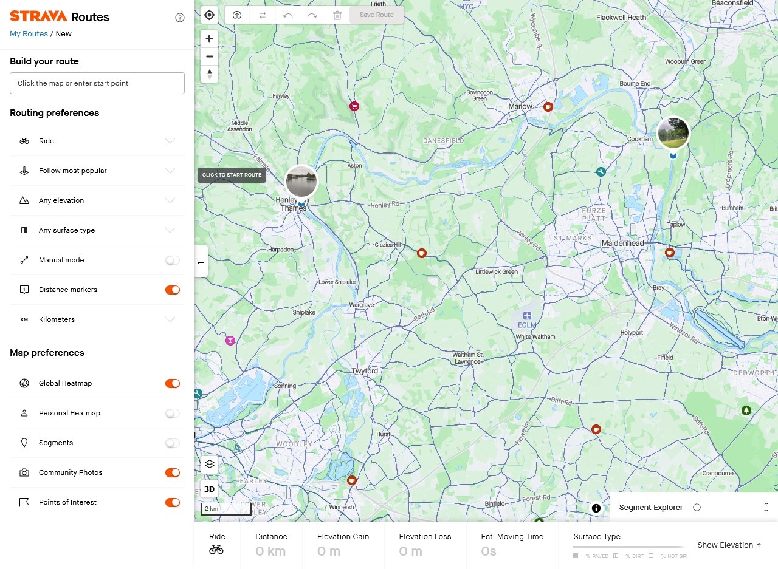The image size is (778, 569).
Task: Click the Save Route button
Action: click(x=377, y=15)
